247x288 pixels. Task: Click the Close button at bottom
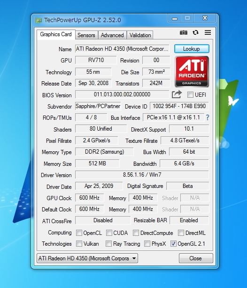click(196, 258)
